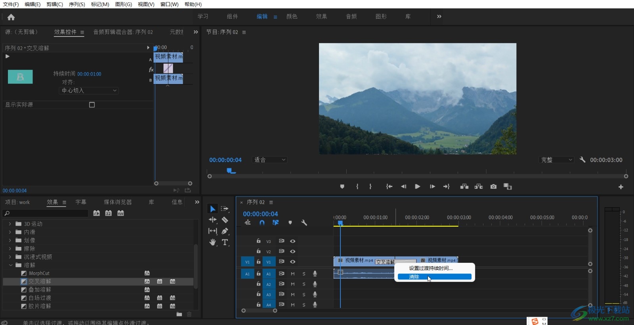This screenshot has height=325, width=634.
Task: Collapse the 溶解 effects folder
Action: pos(10,265)
